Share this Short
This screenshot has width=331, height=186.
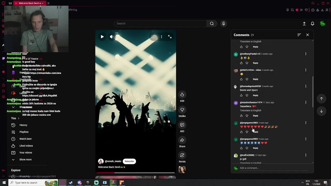click(x=182, y=140)
